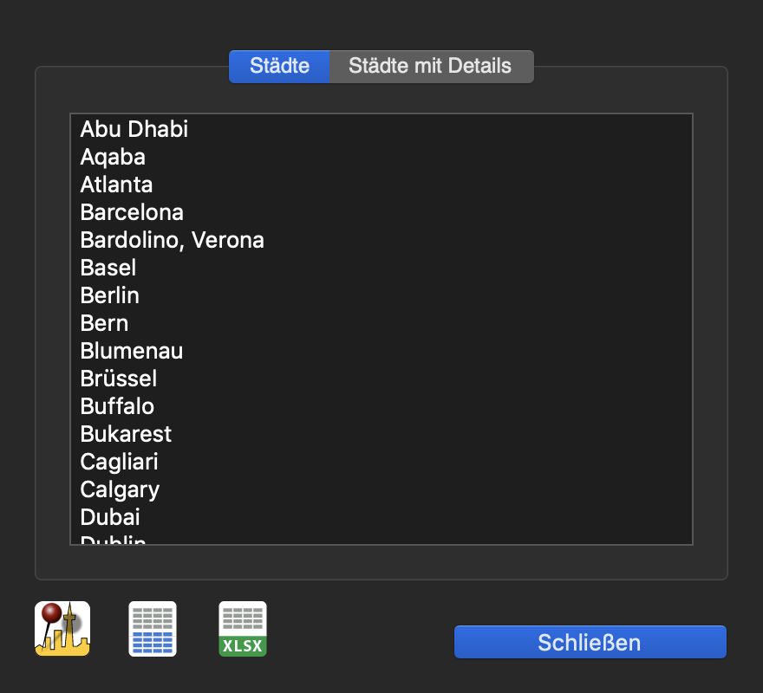Select Abu Dhabi in the list
This screenshot has width=763, height=693.
(x=381, y=129)
